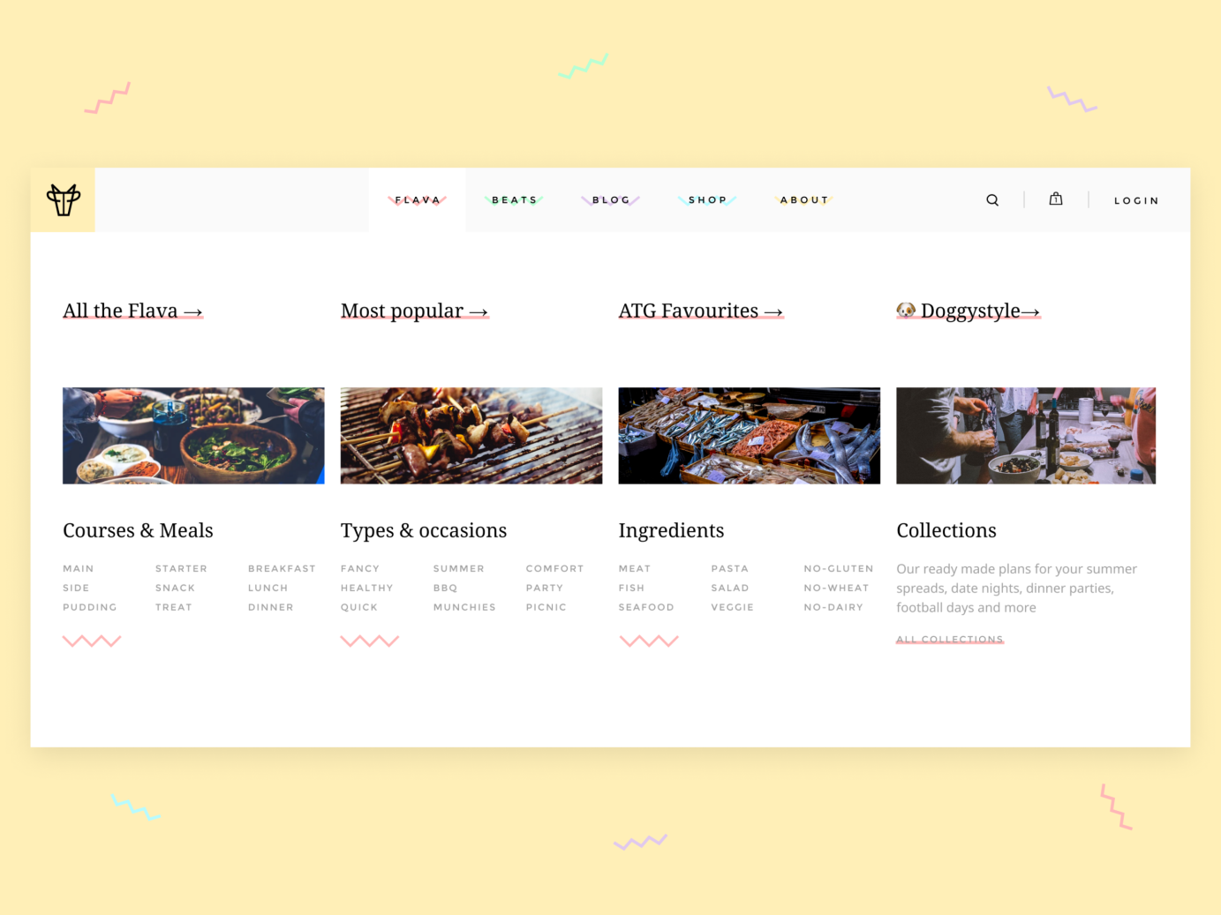Click the ALL COLLECTIONS link
Image resolution: width=1221 pixels, height=915 pixels.
[950, 639]
